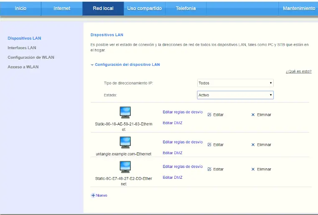The height and width of the screenshot is (215, 318).
Task: Click the Eliminar label for Static-00-18-AE-58-21-83
Action: [x=264, y=115]
